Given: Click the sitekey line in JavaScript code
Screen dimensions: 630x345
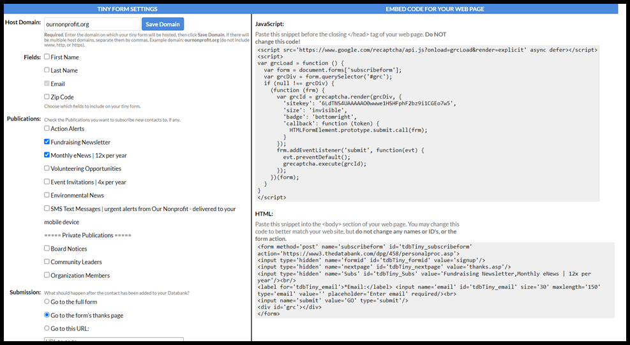Looking at the screenshot, I should 370,103.
